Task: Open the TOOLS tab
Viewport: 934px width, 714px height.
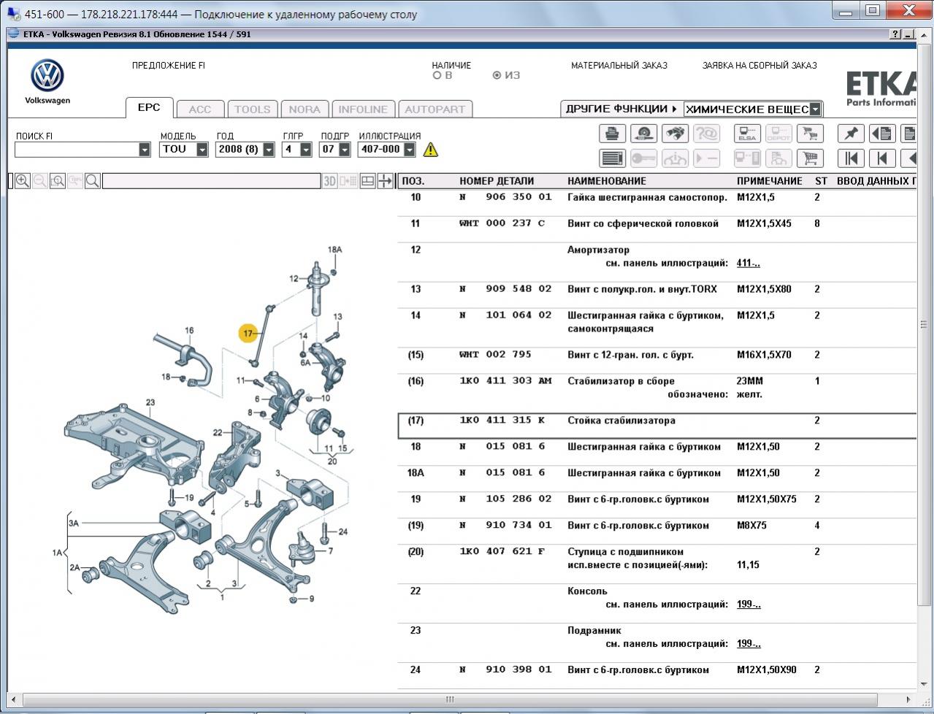Action: click(252, 110)
